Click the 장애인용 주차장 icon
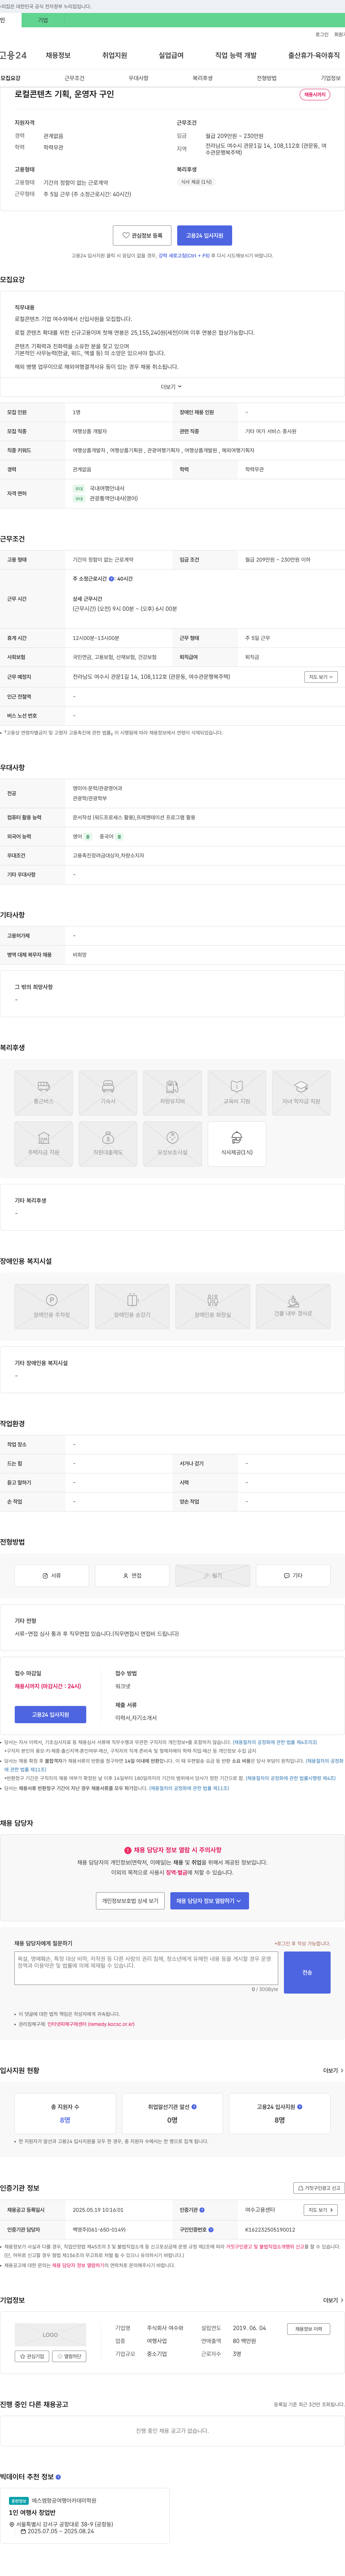345x2576 pixels. [52, 1306]
